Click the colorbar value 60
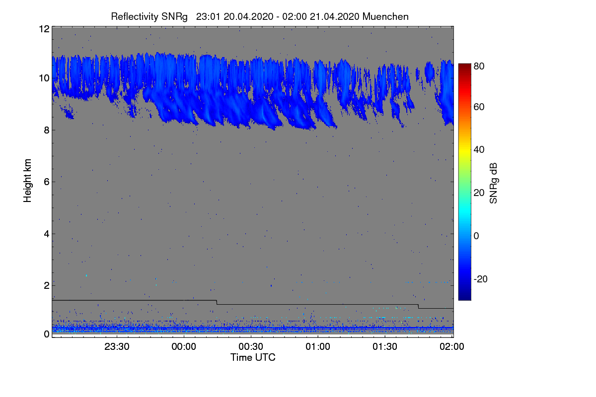Image resolution: width=596 pixels, height=397 pixels. pyautogui.click(x=479, y=107)
